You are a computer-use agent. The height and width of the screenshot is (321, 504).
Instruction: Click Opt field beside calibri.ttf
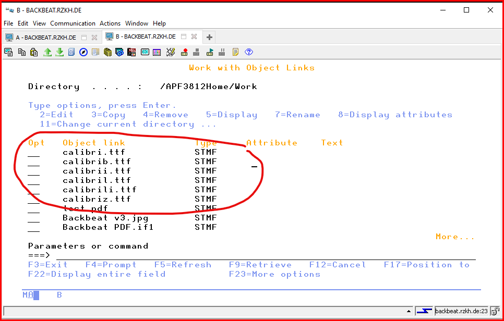34,153
